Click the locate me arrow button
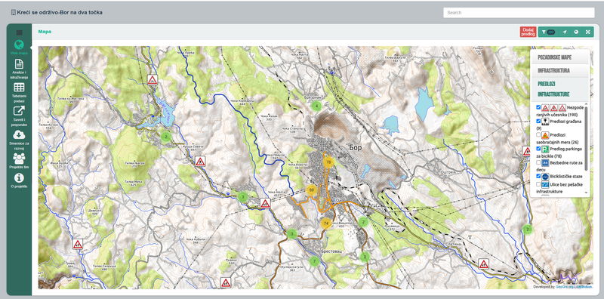The height and width of the screenshot is (299, 604). (x=564, y=32)
